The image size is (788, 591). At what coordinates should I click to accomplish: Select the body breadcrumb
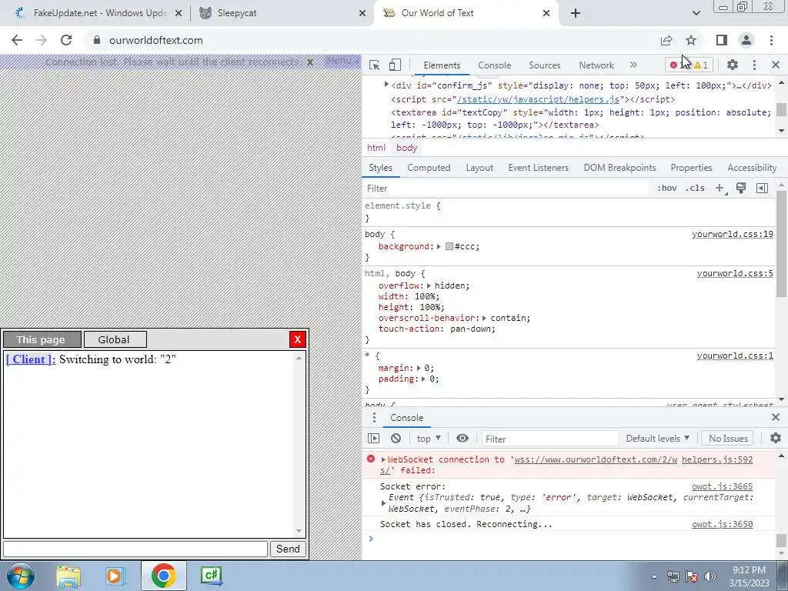click(x=406, y=148)
